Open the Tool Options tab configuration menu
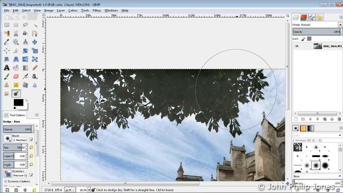Image resolution: width=343 pixels, height=193 pixels. point(37,115)
